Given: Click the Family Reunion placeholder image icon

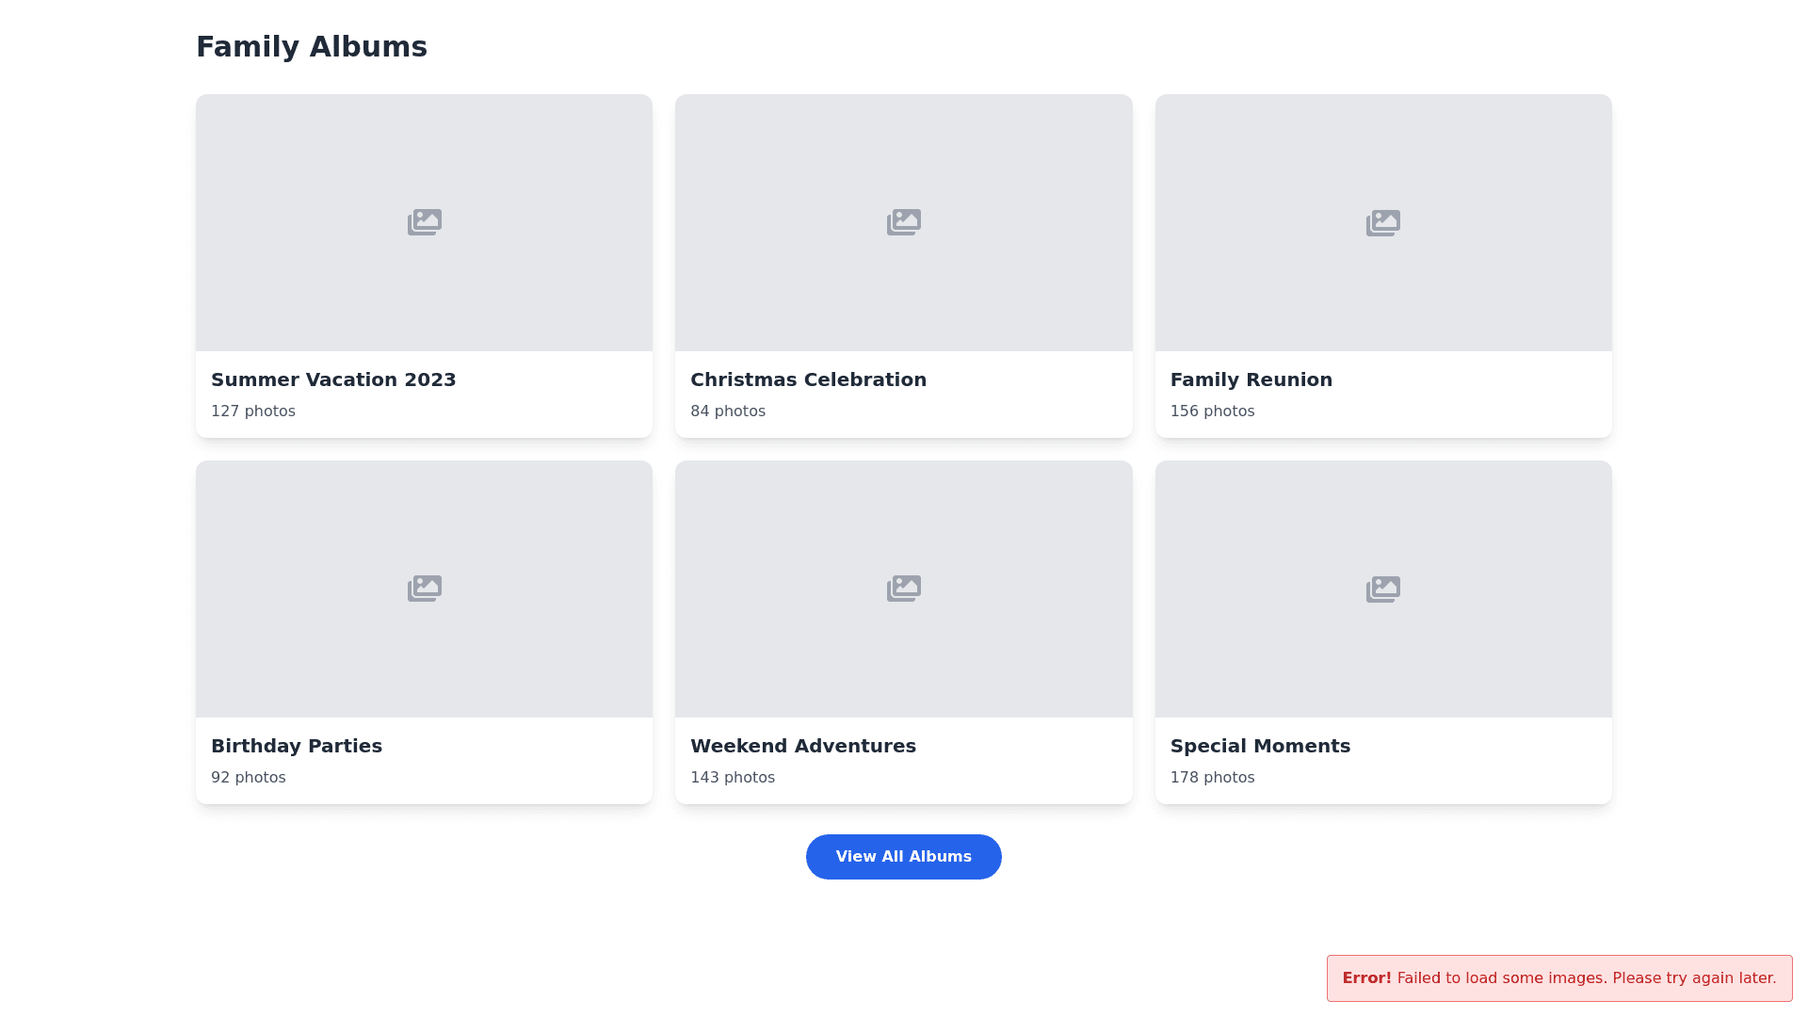Looking at the screenshot, I should [x=1382, y=223].
